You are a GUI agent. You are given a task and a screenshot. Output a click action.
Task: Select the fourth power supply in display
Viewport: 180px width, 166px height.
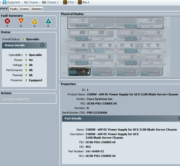[x=152, y=71]
